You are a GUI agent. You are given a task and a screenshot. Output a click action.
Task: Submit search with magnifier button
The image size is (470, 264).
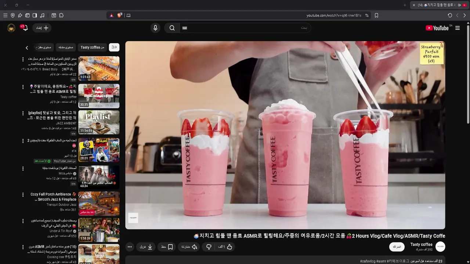[x=172, y=28]
